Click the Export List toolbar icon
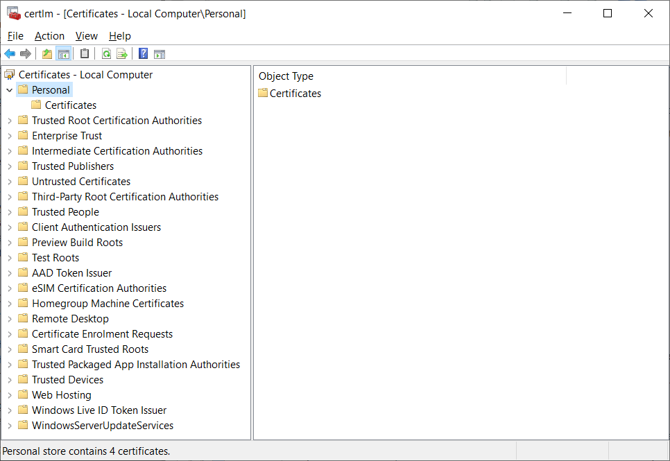The image size is (670, 461). tap(122, 54)
